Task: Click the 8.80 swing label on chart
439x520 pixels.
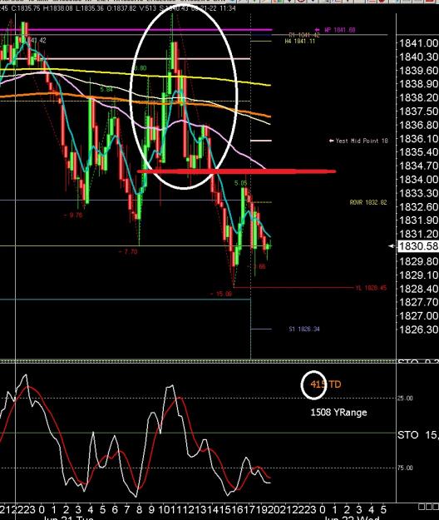Action: pos(141,68)
